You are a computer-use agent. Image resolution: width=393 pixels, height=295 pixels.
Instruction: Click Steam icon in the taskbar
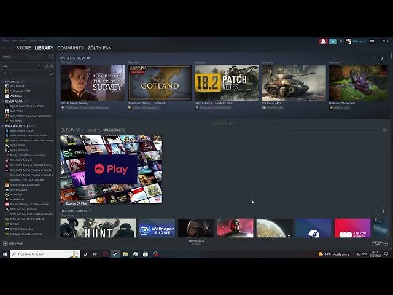click(x=115, y=254)
